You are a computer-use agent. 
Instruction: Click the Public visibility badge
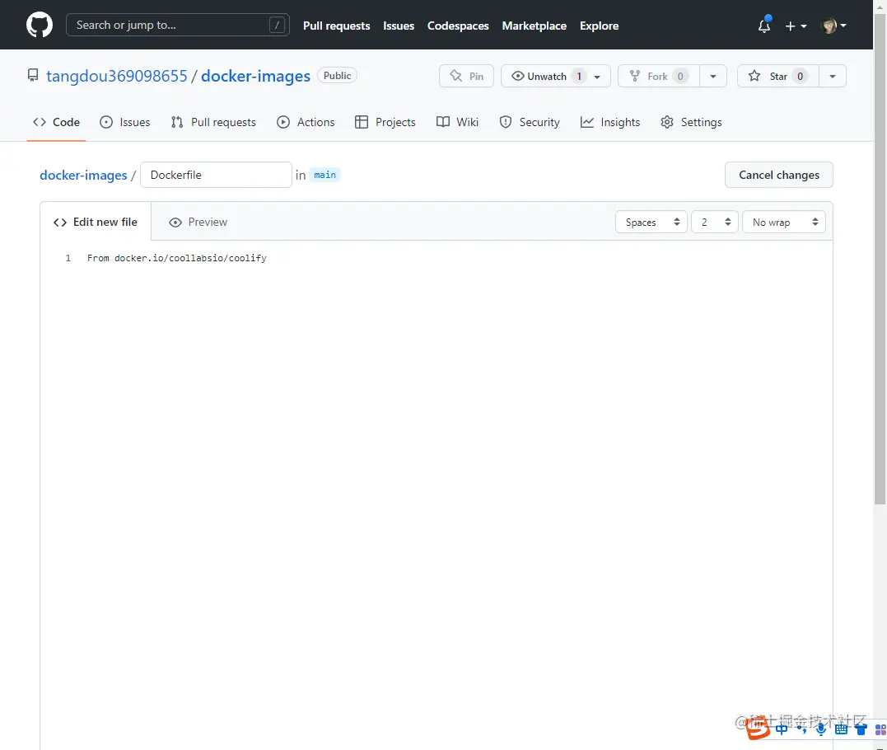pos(337,76)
